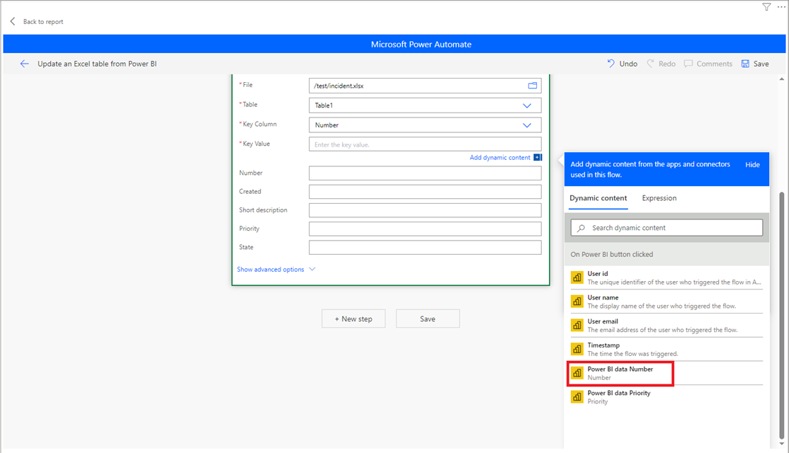Image resolution: width=789 pixels, height=453 pixels.
Task: Click the Redo button
Action: pyautogui.click(x=662, y=64)
